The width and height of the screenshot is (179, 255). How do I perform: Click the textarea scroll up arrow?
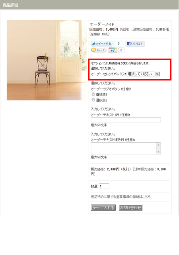click(158, 145)
